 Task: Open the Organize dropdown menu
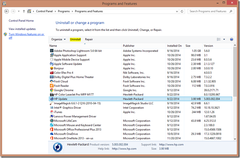click(x=58, y=39)
